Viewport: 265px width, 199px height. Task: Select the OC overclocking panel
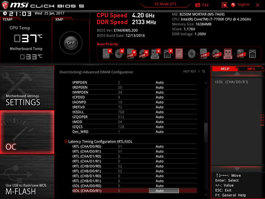[27, 132]
